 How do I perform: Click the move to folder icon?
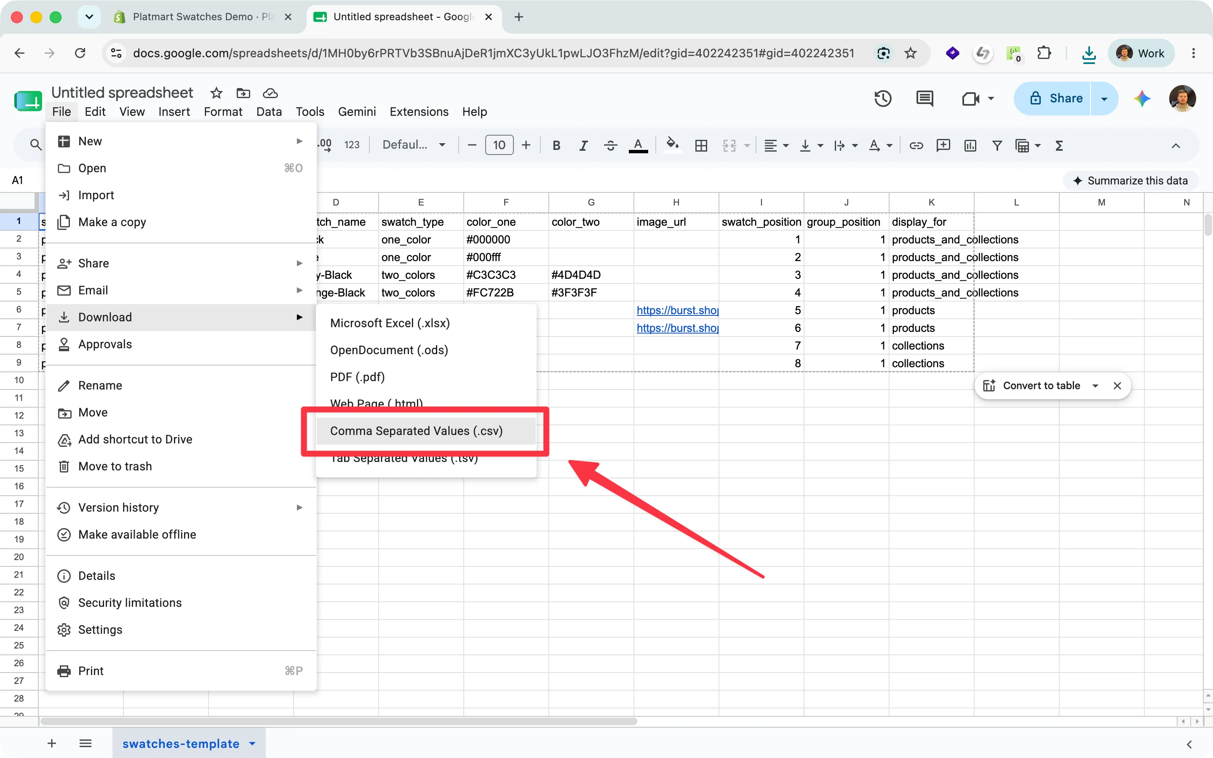coord(243,93)
